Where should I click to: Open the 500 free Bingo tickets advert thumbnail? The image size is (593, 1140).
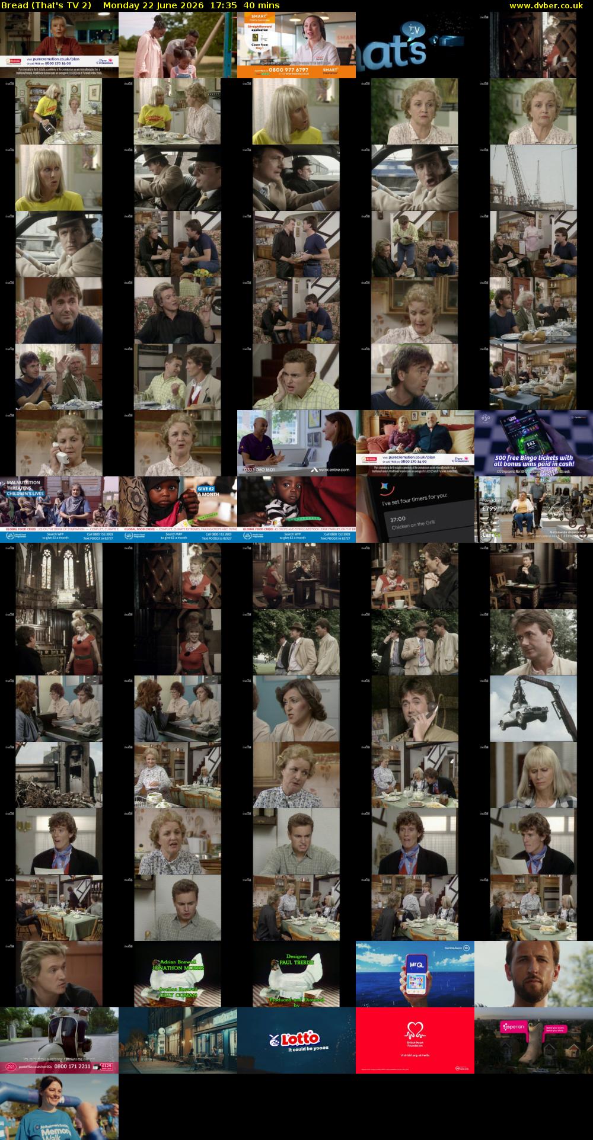(534, 443)
